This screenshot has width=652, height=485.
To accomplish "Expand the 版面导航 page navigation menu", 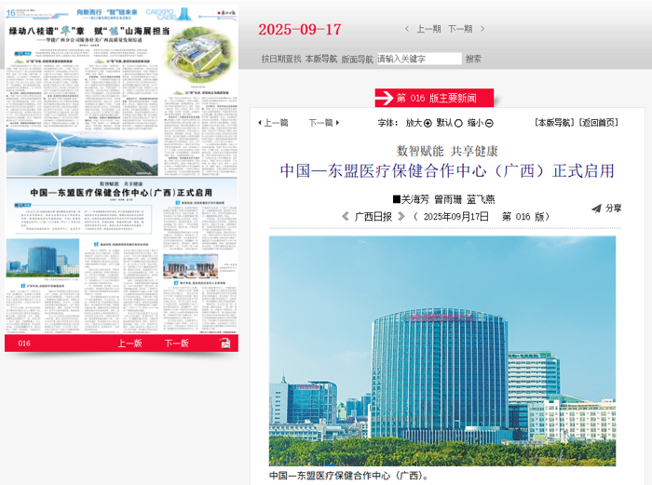I will 357,59.
